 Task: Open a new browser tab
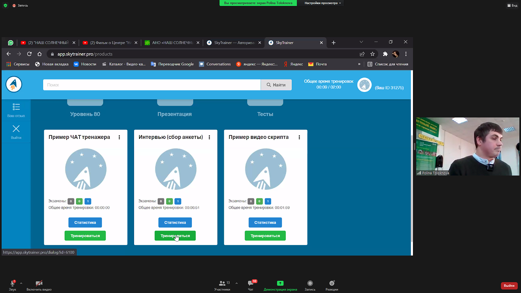point(333,42)
